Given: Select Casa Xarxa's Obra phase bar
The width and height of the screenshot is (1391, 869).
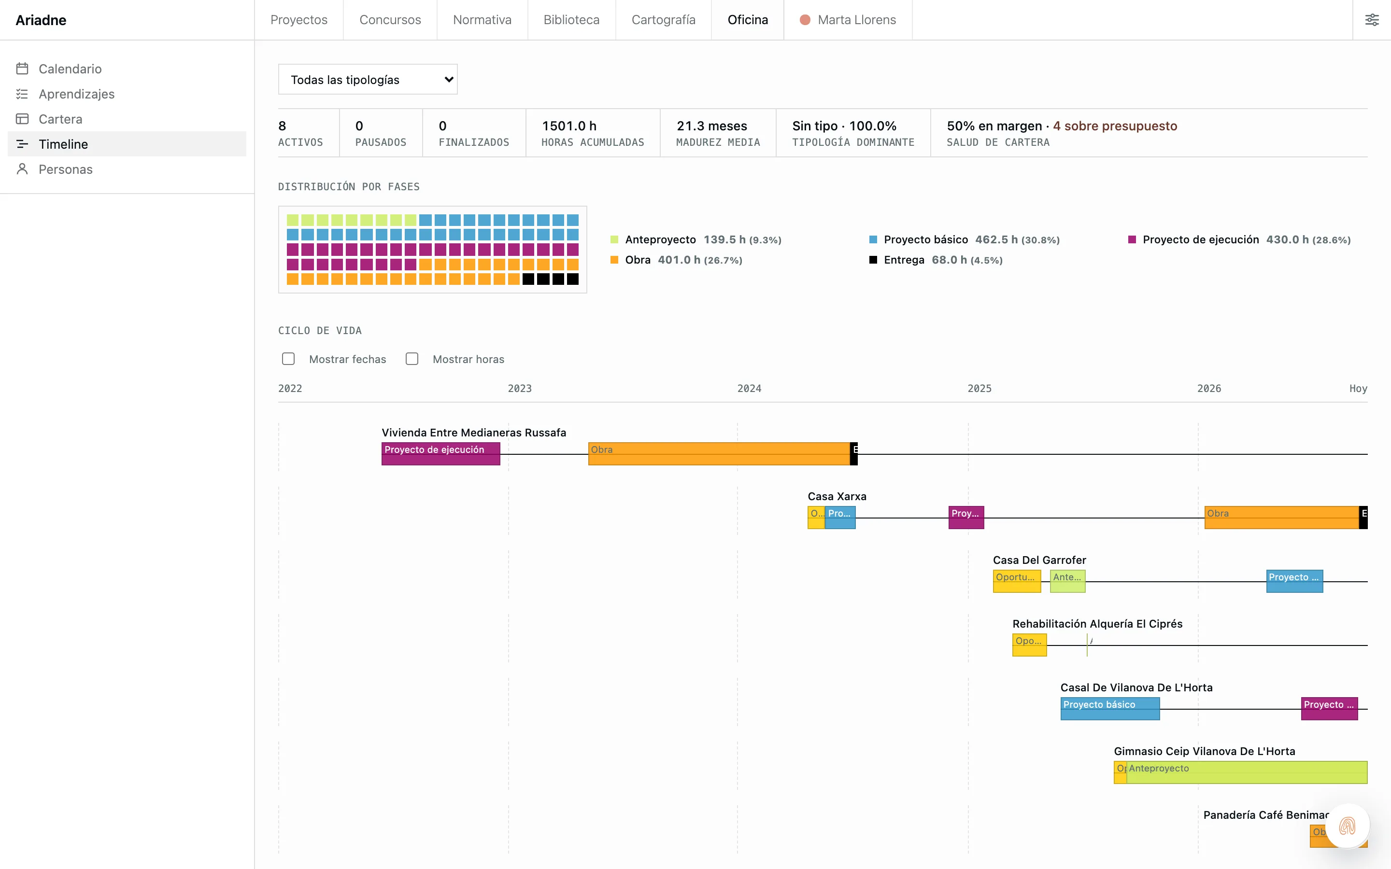Looking at the screenshot, I should [x=1281, y=517].
